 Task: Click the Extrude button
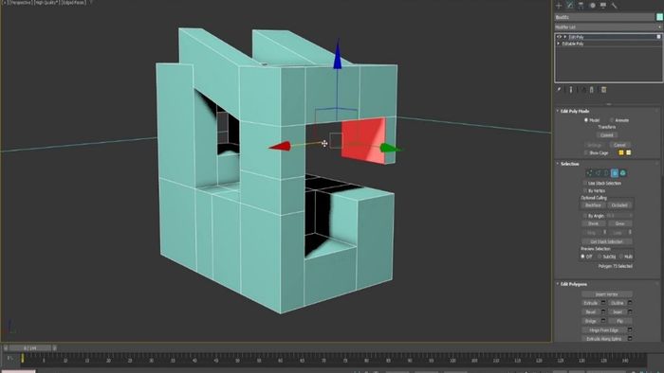(591, 303)
